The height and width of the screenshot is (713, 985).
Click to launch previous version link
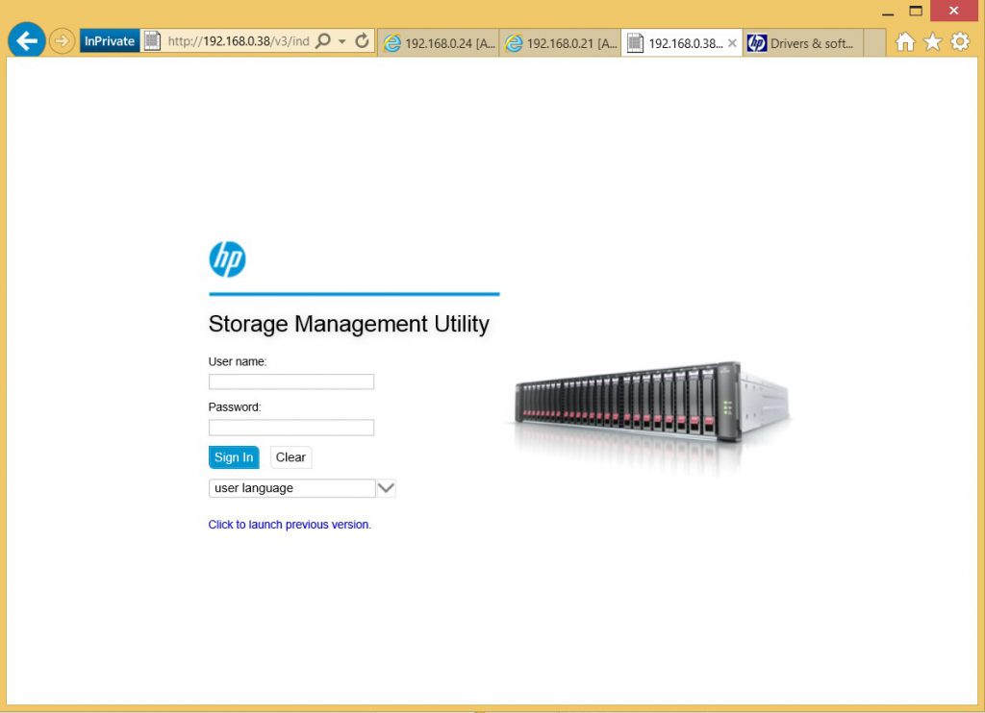click(x=290, y=525)
